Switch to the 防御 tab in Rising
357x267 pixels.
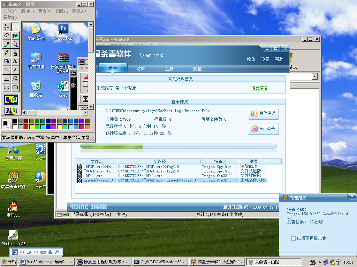(141, 69)
